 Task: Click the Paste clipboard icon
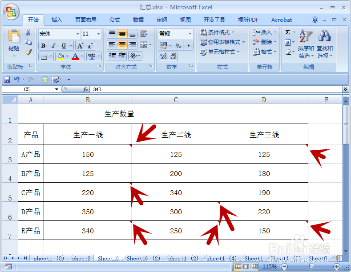(x=14, y=36)
